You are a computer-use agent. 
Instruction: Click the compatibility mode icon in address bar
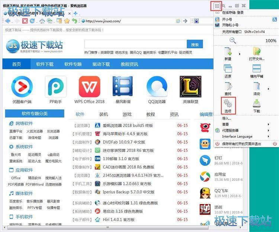click(x=178, y=21)
